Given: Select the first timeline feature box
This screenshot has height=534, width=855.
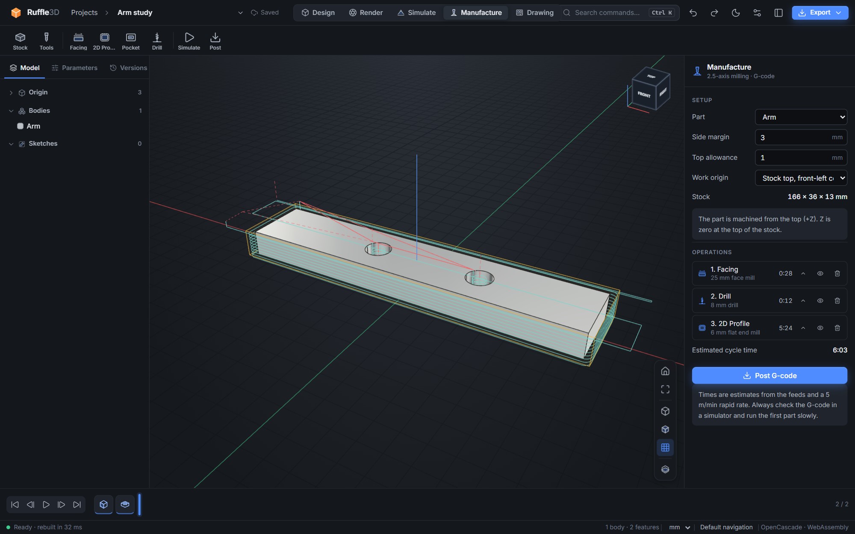Looking at the screenshot, I should (x=103, y=505).
